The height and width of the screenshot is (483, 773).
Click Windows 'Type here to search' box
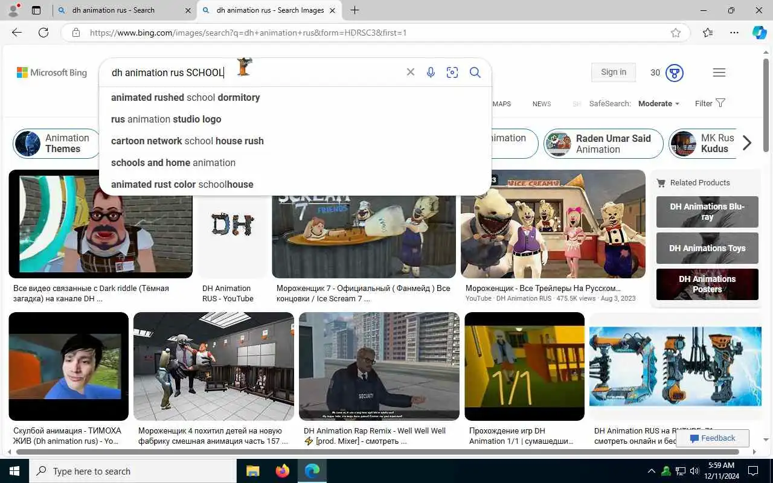(133, 471)
